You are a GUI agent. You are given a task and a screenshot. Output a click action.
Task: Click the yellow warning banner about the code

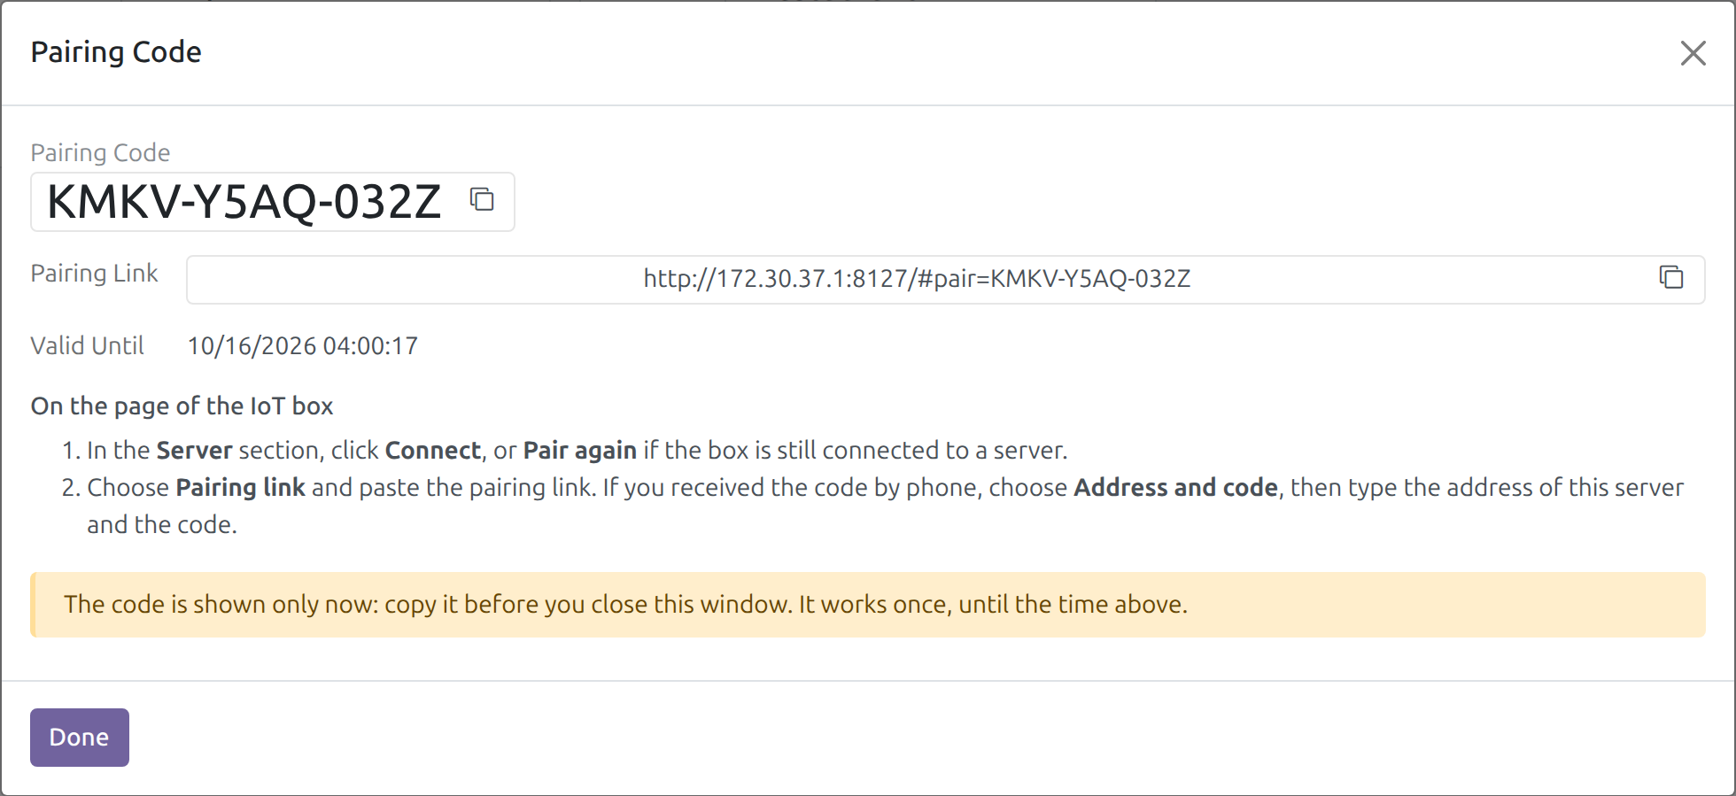[x=868, y=605]
